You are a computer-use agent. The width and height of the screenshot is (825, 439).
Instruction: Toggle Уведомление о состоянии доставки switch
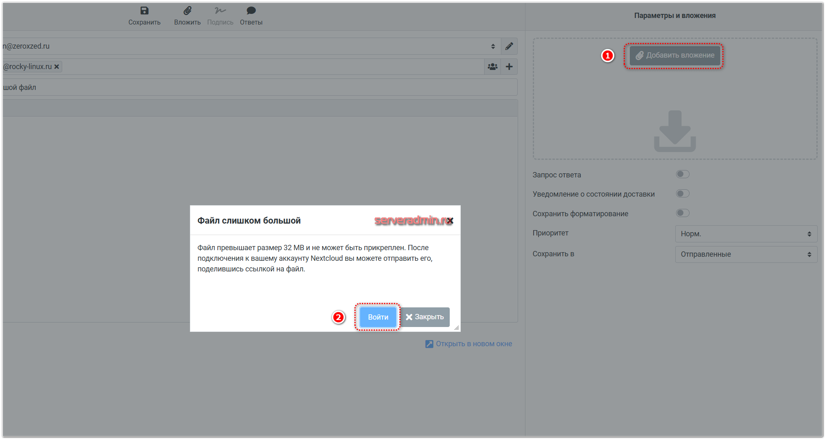click(x=682, y=194)
